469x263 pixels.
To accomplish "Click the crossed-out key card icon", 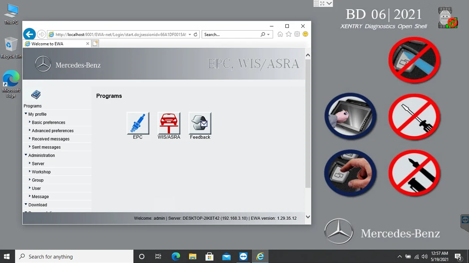I will (x=414, y=60).
